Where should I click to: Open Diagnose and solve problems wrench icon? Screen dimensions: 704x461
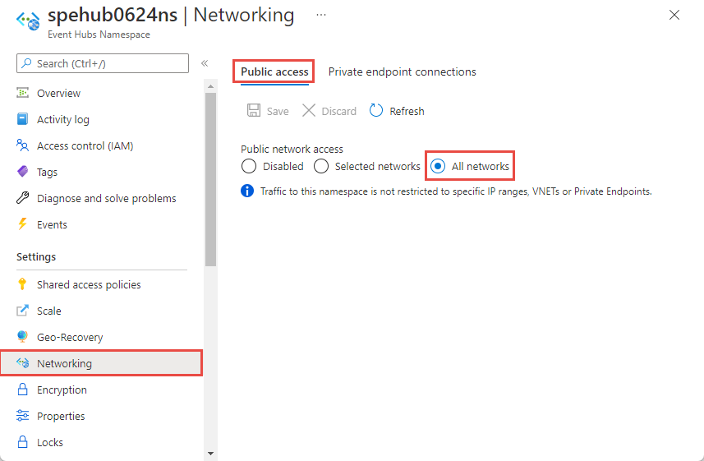click(23, 198)
